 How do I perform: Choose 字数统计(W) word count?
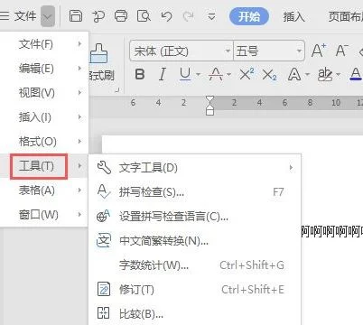195,265
